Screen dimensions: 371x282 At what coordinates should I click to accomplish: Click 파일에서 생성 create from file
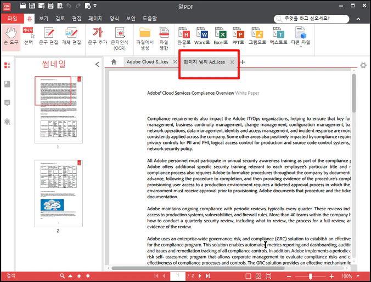coord(145,39)
